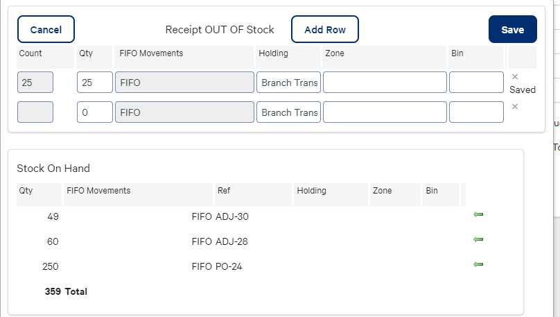Remove the first row with the X icon
Image resolution: width=560 pixels, height=317 pixels.
[515, 77]
